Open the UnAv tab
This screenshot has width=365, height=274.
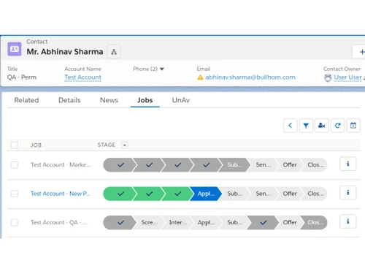pyautogui.click(x=181, y=100)
